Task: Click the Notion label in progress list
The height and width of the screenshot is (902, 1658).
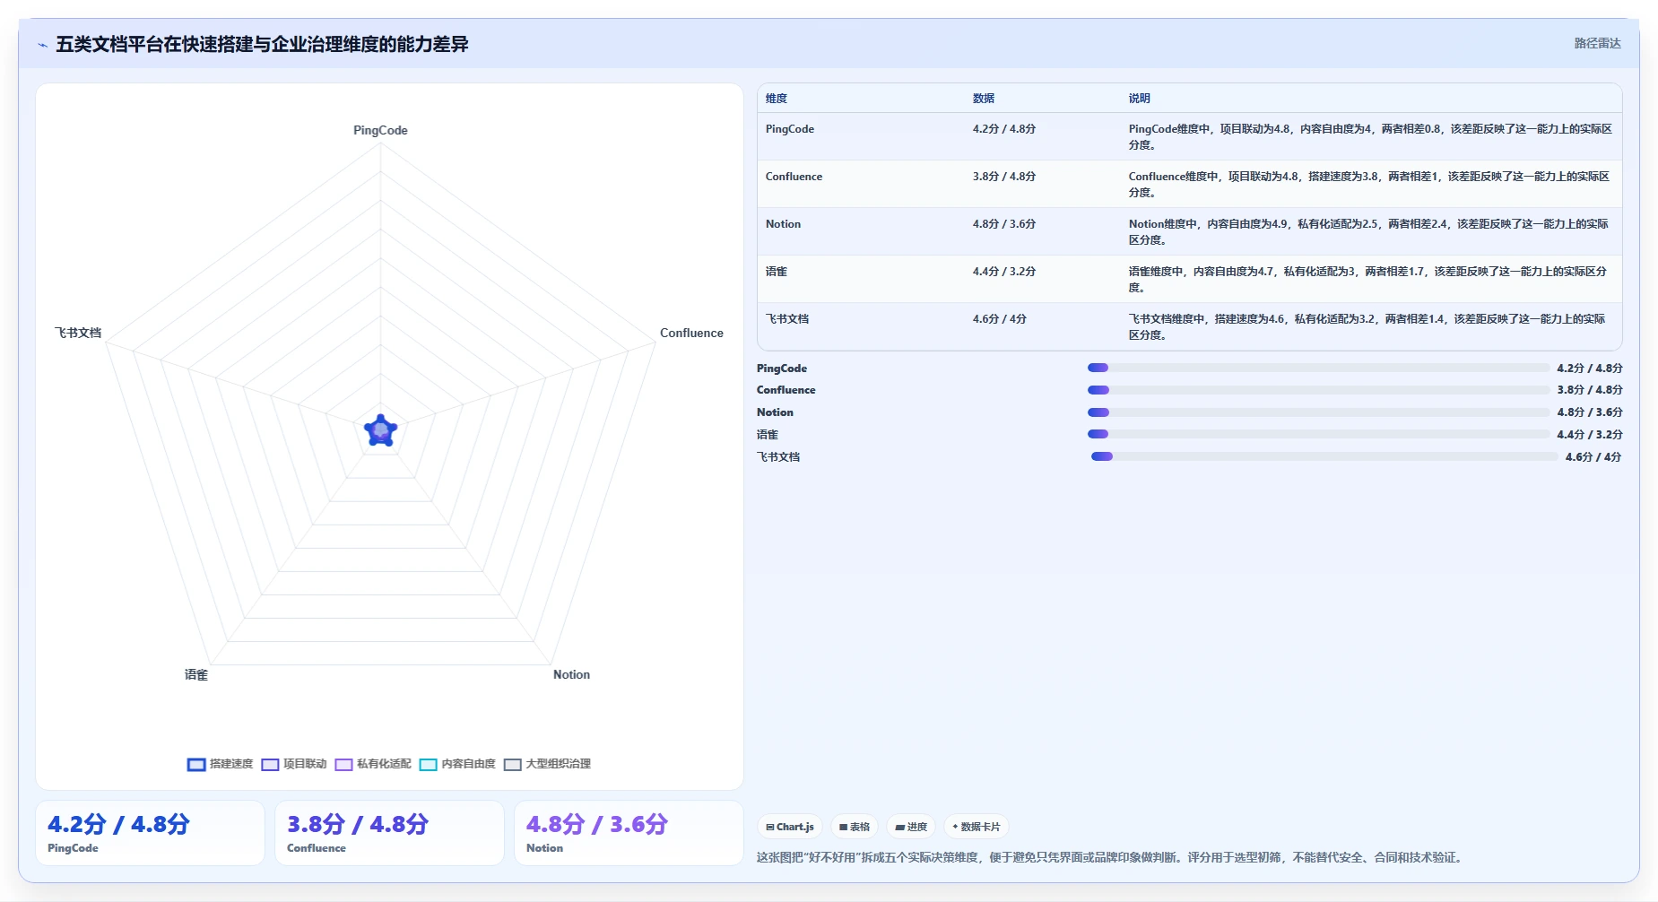Action: (775, 412)
